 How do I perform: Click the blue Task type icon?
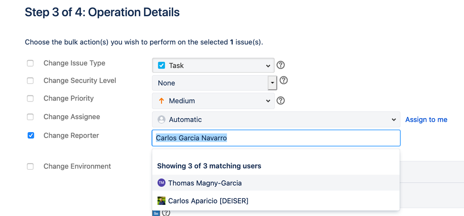click(x=162, y=65)
